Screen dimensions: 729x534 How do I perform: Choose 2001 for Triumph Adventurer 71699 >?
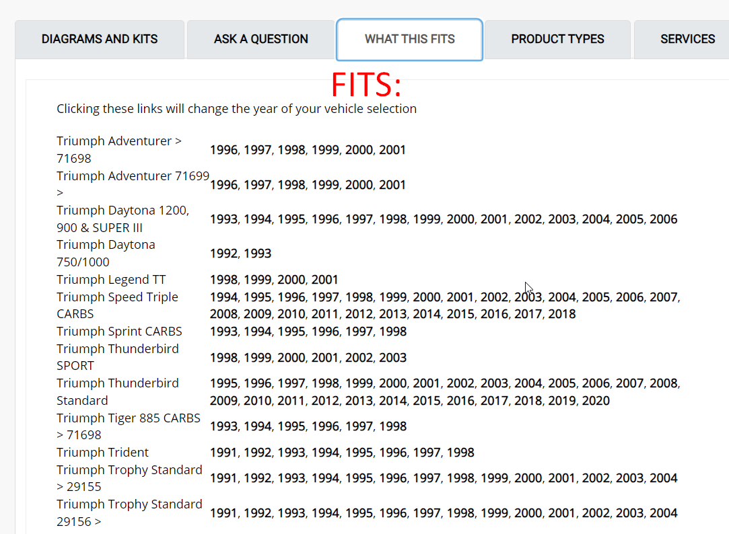(x=392, y=185)
